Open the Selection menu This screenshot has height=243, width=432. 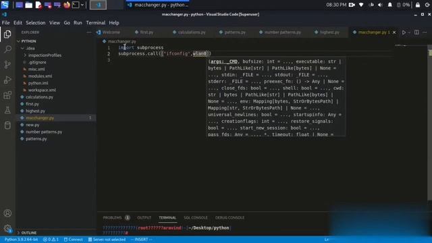tap(36, 23)
